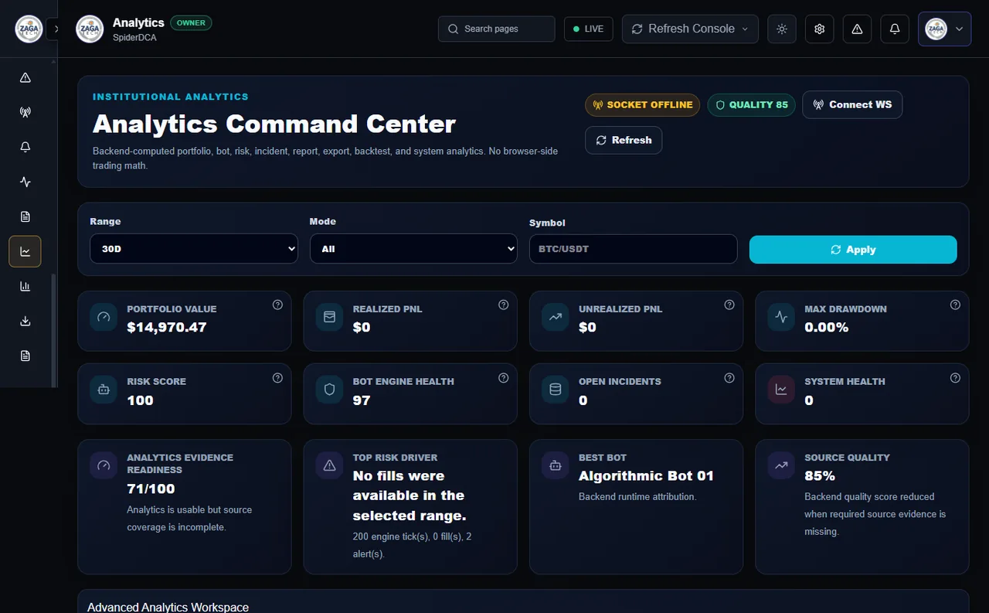Open the download icon in the sidebar
This screenshot has width=989, height=613.
click(25, 321)
